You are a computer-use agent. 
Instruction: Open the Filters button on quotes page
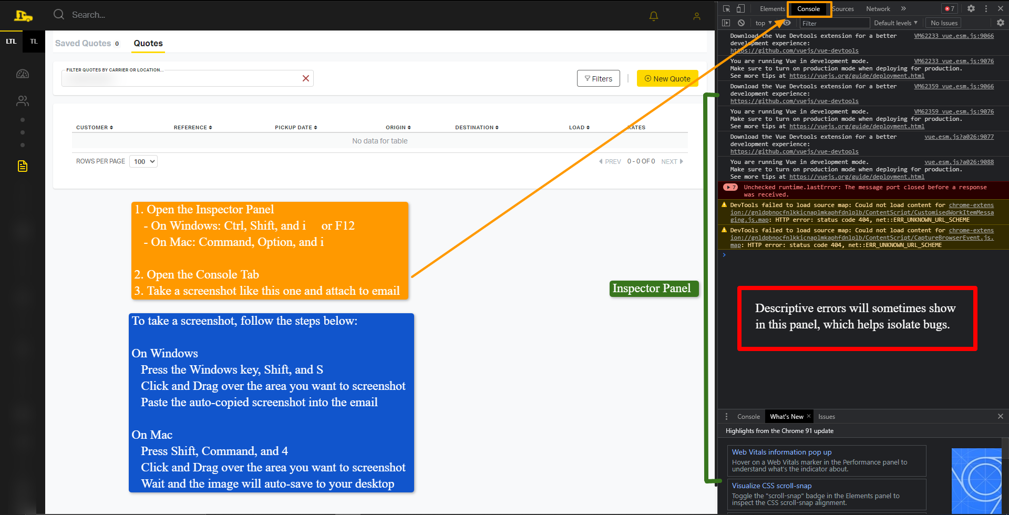598,78
